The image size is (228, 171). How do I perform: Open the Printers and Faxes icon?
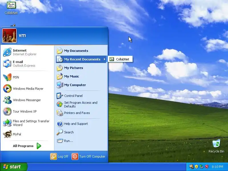click(60, 113)
